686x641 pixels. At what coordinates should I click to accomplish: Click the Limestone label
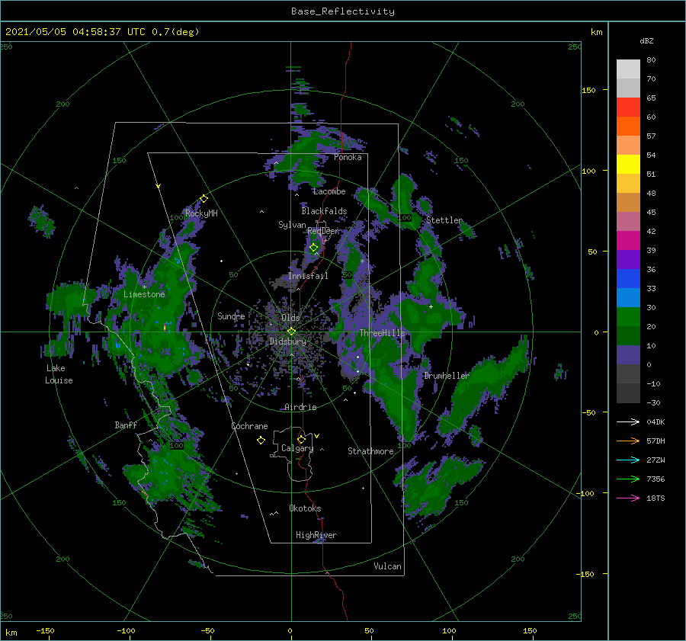click(x=144, y=294)
